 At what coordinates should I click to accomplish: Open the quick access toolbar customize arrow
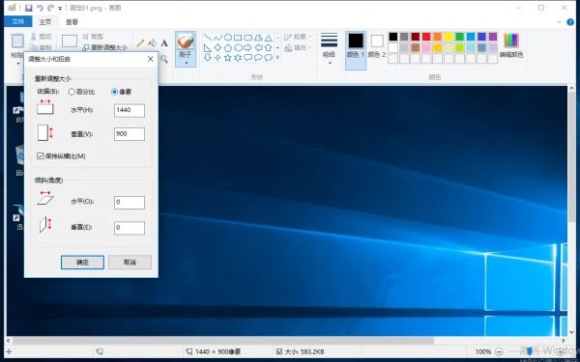[x=60, y=8]
